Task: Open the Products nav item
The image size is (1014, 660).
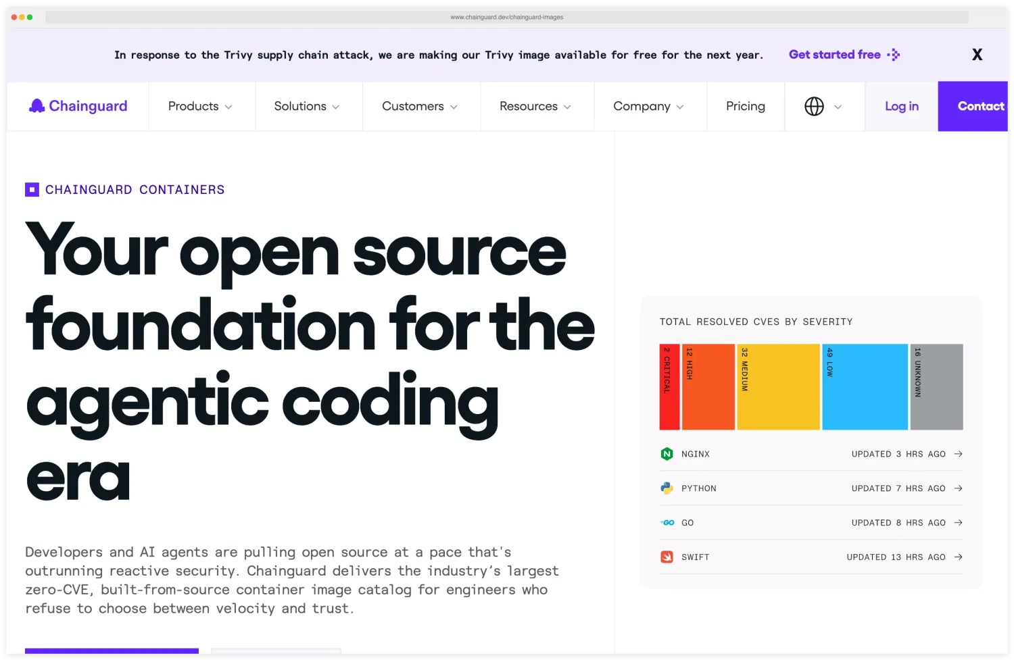Action: click(x=201, y=106)
